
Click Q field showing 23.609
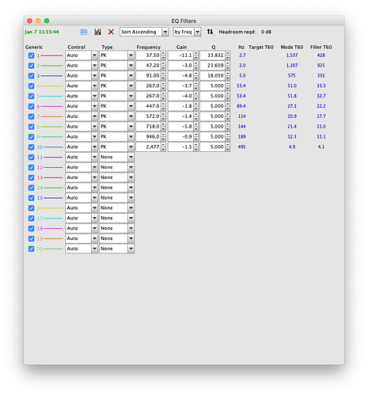point(212,66)
